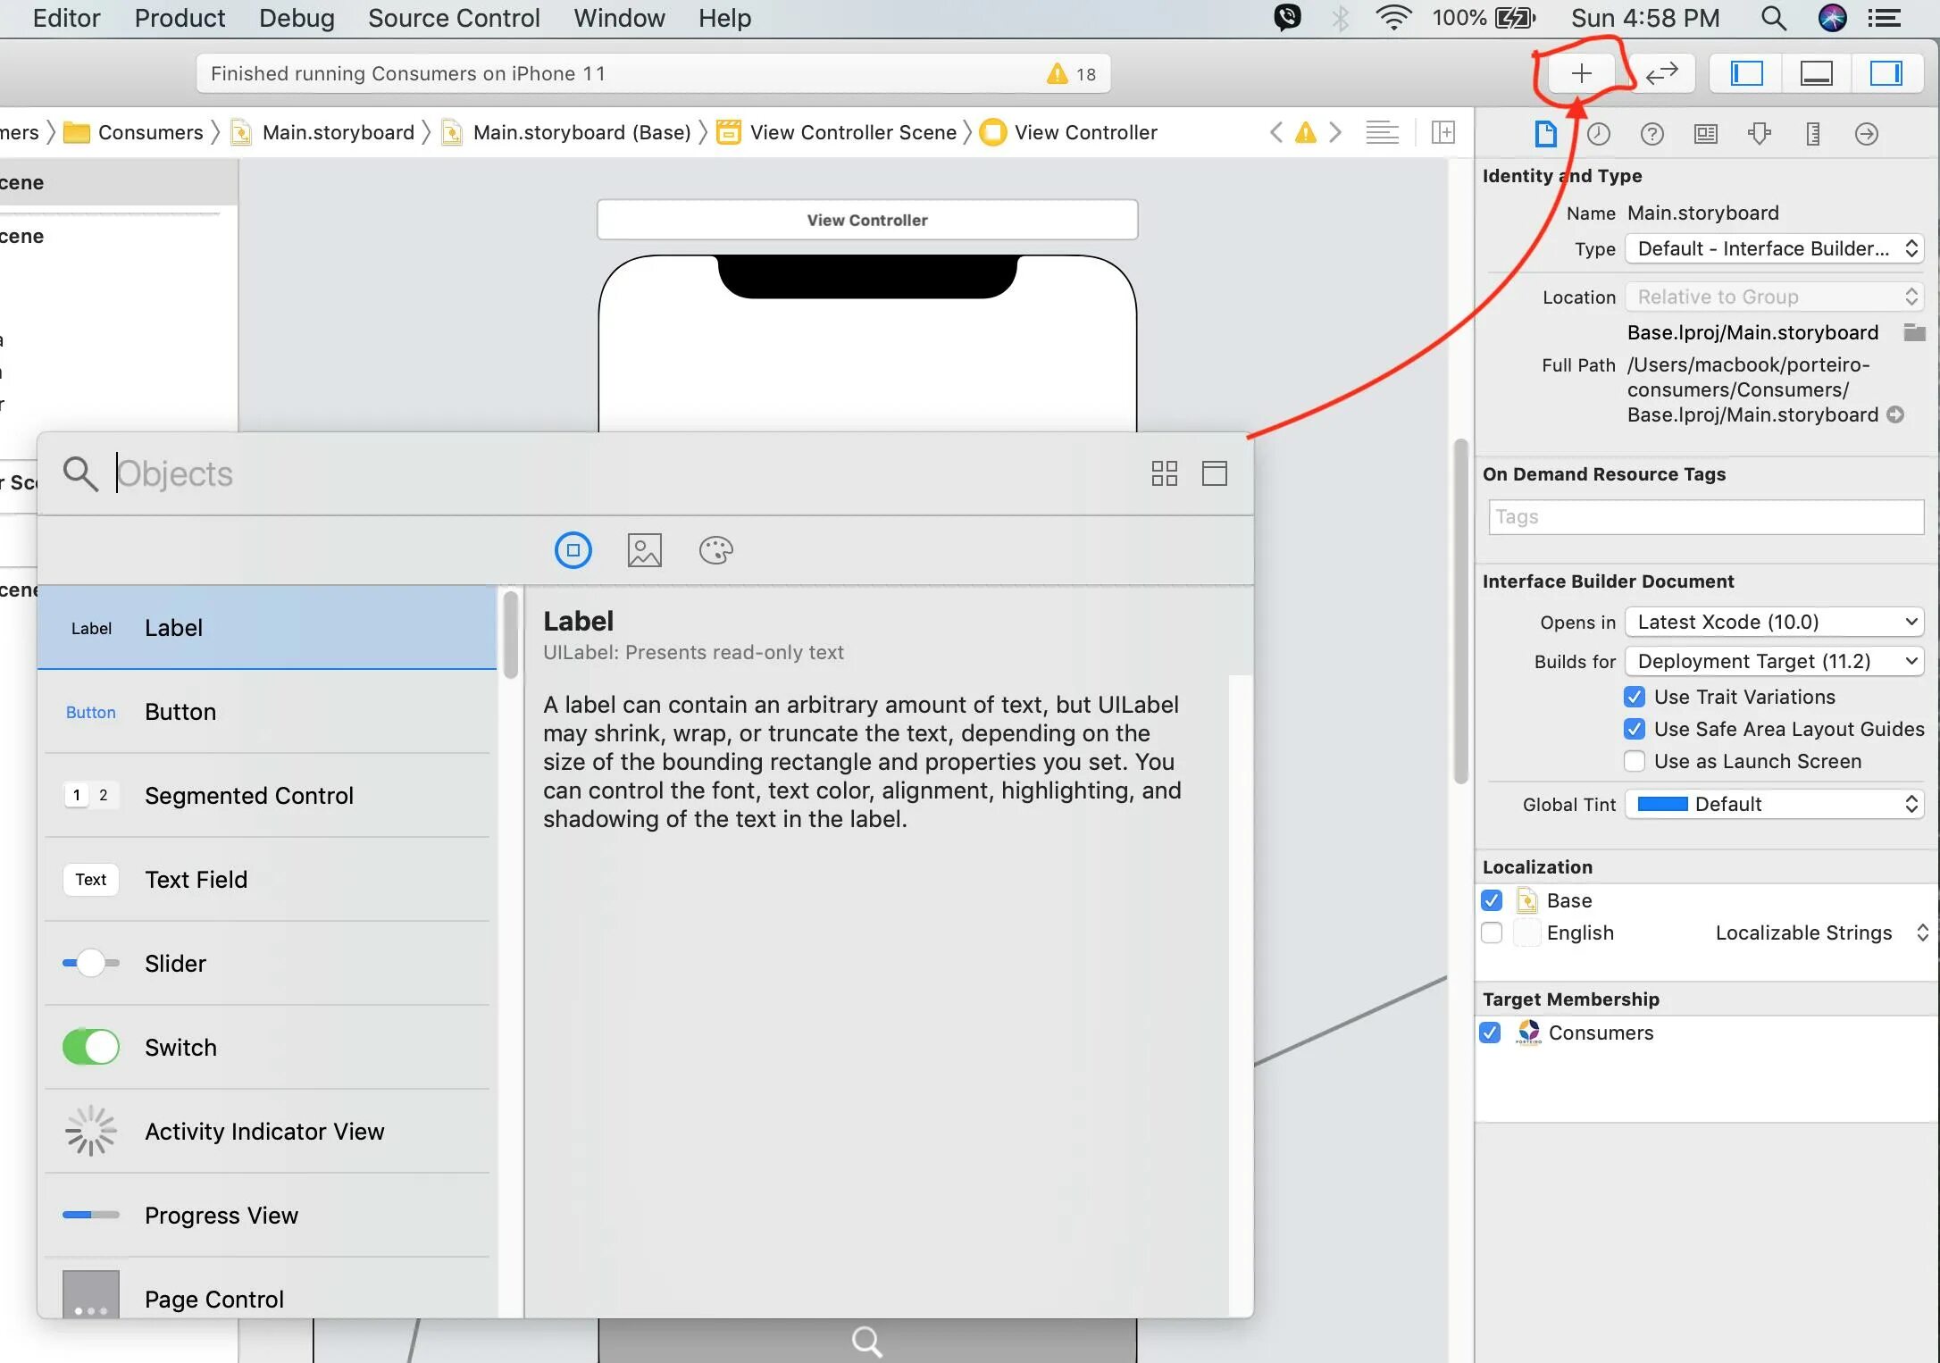The image size is (1940, 1363).
Task: Enable Use as Launch Screen checkbox
Action: pos(1634,761)
